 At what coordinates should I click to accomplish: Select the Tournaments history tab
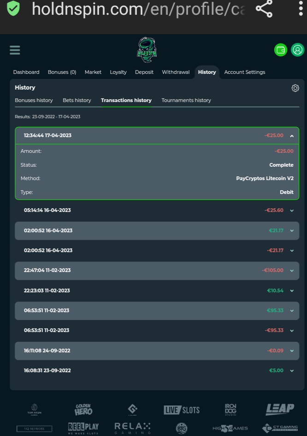(186, 100)
